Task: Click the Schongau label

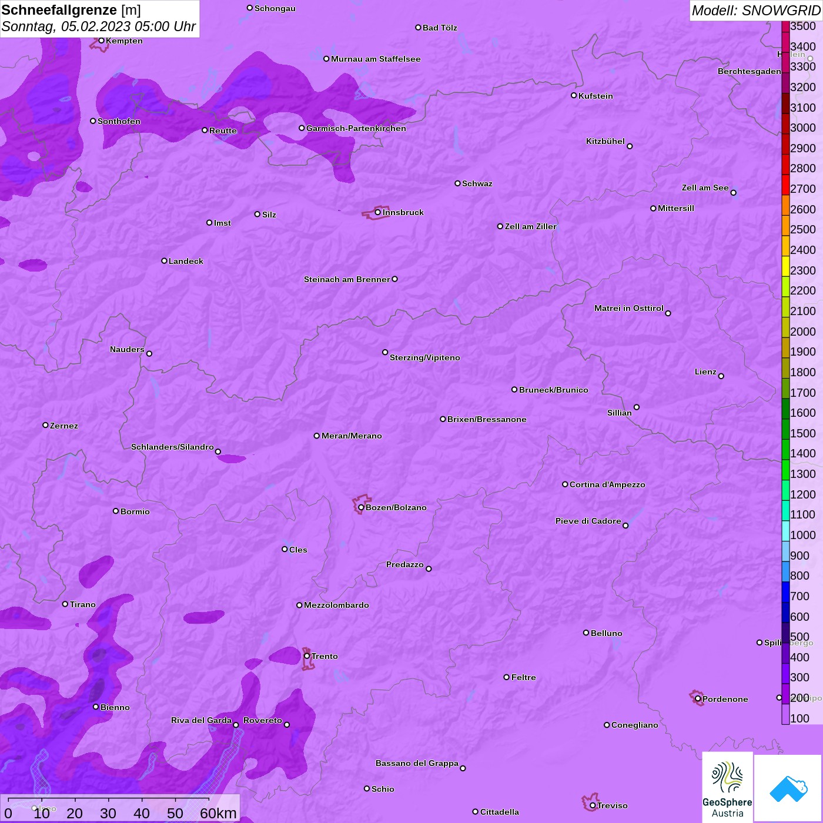Action: [x=275, y=8]
